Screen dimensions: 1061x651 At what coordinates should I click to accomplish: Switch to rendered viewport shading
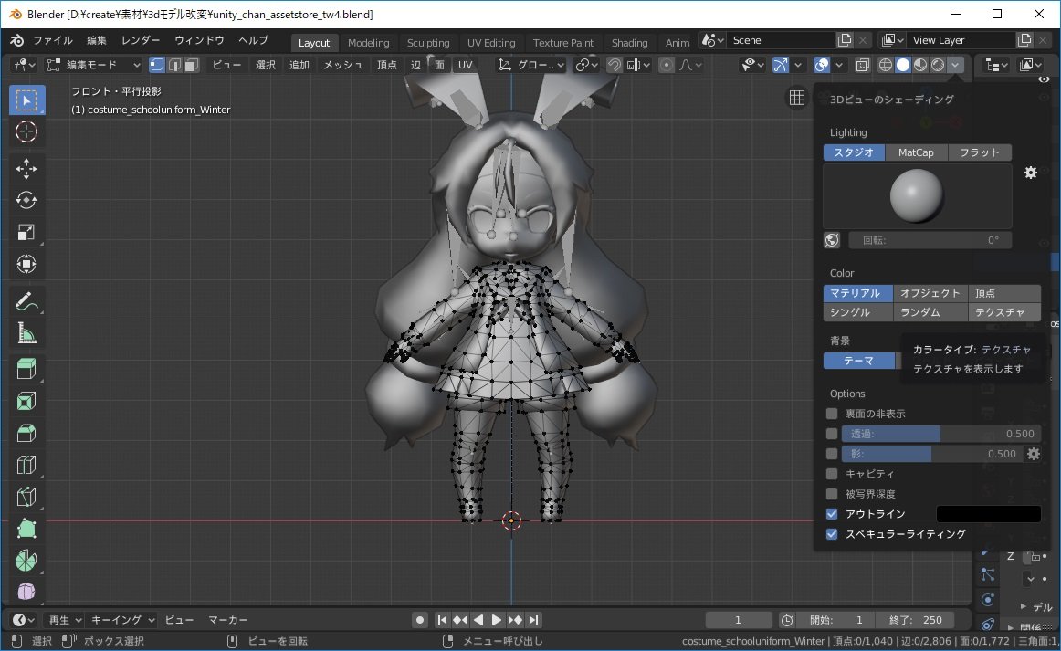938,65
